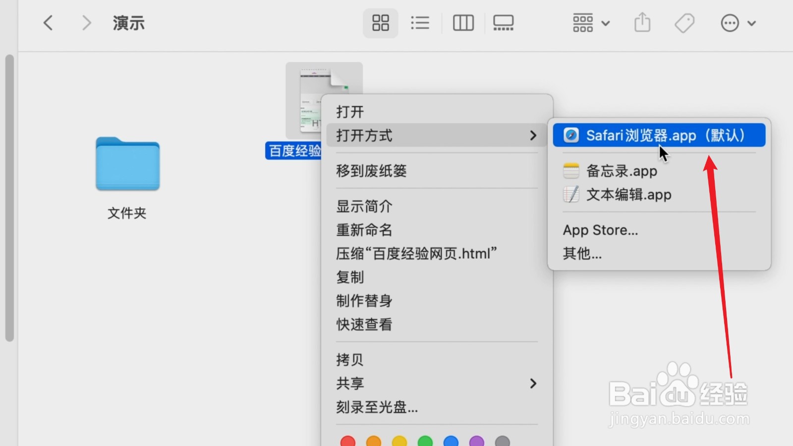The height and width of the screenshot is (446, 793).
Task: Switch to list view in the toolbar
Action: pyautogui.click(x=420, y=23)
